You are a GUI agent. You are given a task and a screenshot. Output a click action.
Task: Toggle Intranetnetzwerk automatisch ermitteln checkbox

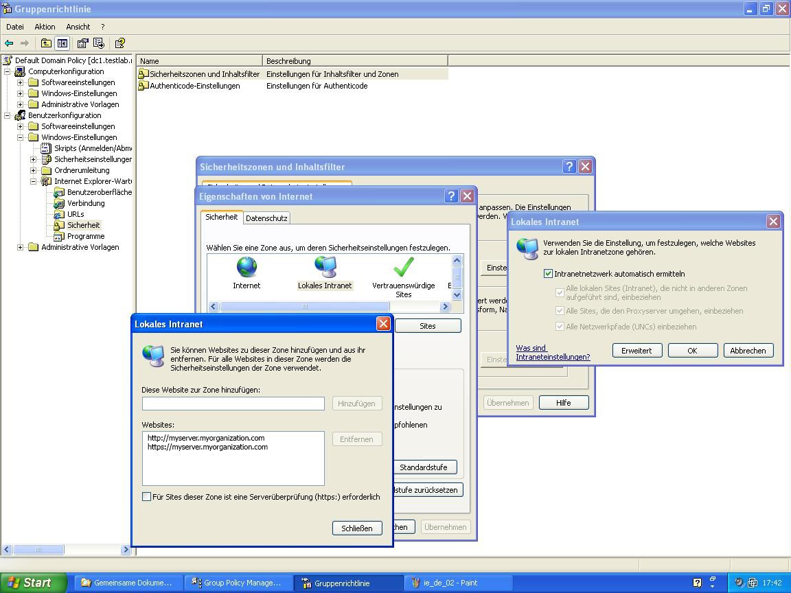coord(548,274)
